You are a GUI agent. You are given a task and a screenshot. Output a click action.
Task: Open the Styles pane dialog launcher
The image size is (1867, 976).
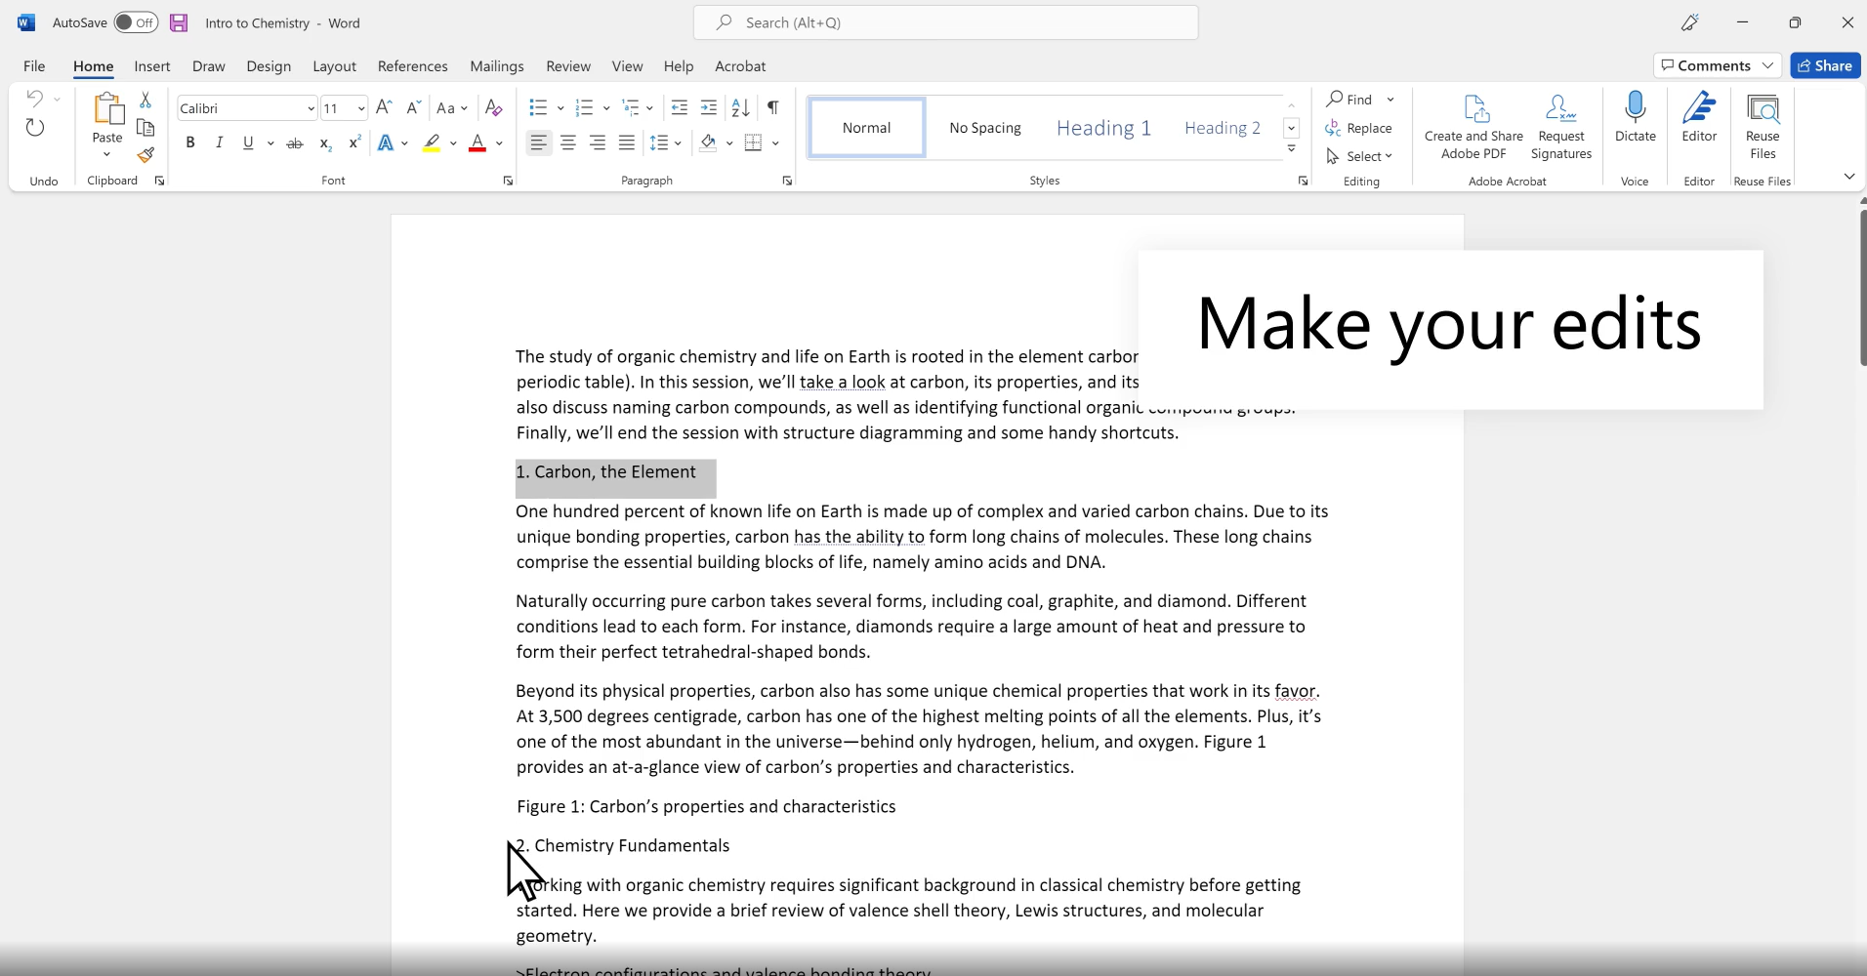click(1303, 181)
